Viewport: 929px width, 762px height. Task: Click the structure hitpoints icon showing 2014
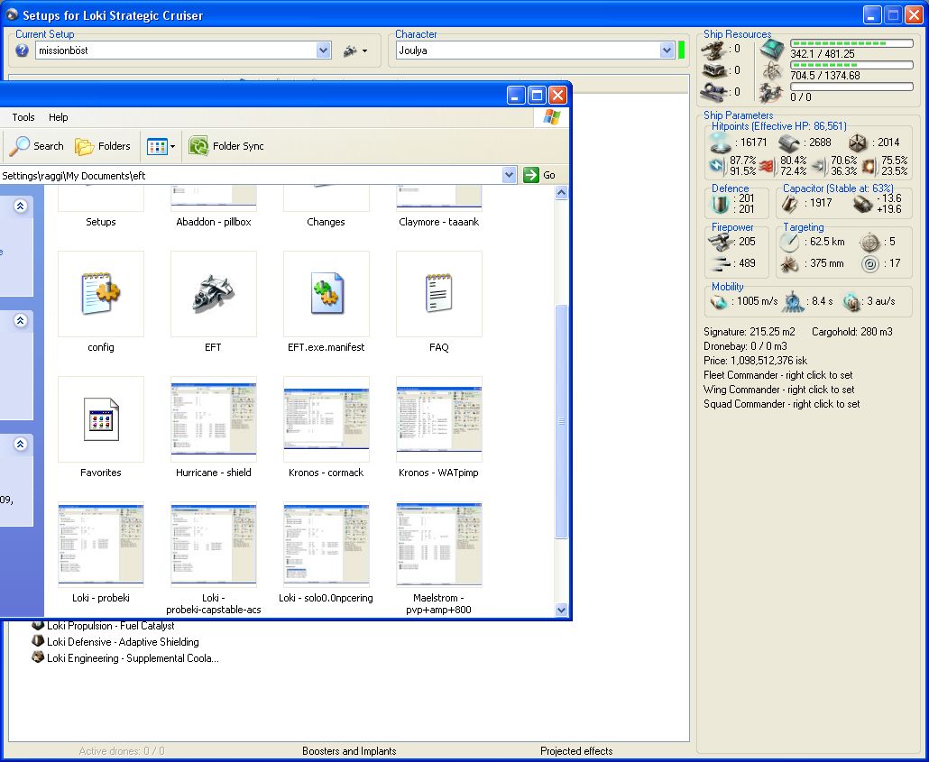[858, 142]
